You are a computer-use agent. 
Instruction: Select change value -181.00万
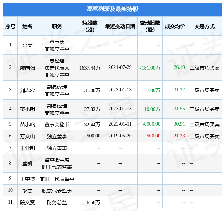(x=150, y=68)
